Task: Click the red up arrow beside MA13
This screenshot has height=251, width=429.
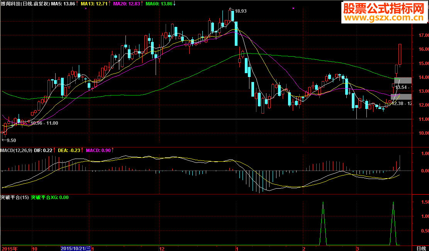Action: [x=110, y=3]
